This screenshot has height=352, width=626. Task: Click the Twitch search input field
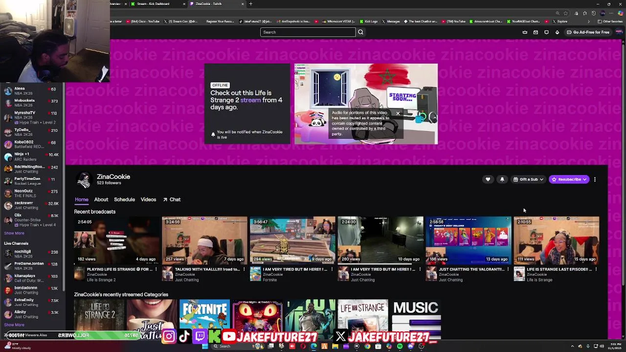point(308,32)
